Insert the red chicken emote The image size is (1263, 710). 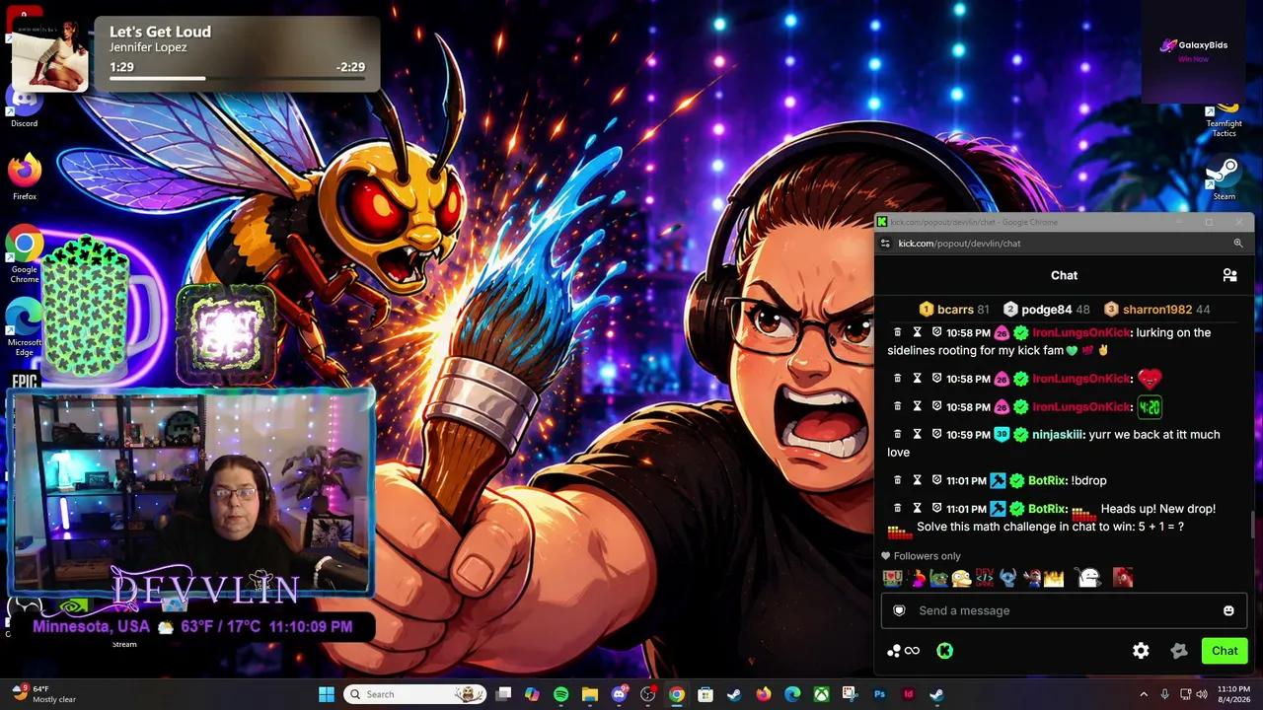(x=1123, y=578)
